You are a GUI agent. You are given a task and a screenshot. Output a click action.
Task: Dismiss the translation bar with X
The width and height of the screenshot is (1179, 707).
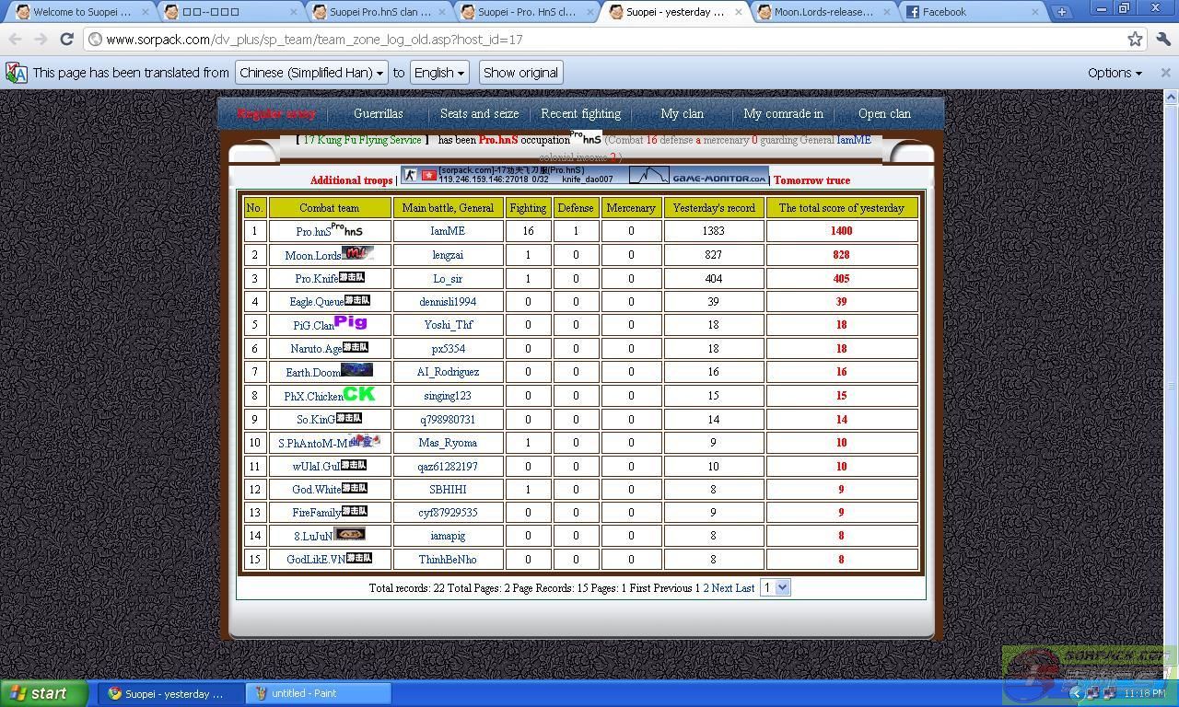(1165, 73)
